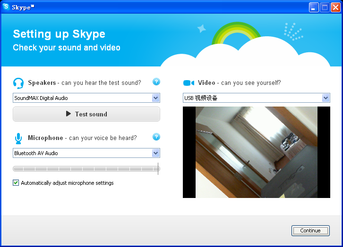
Task: Click the Speakers help question mark icon
Action: [x=156, y=82]
